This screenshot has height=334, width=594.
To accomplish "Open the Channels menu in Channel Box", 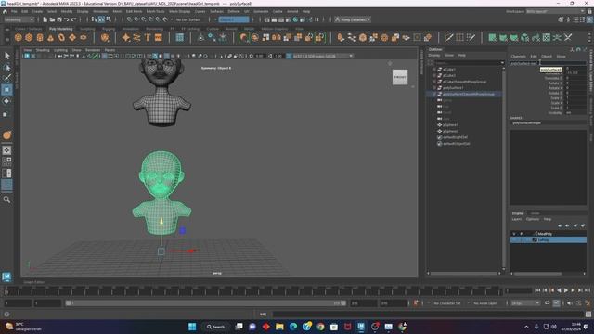I will [518, 56].
